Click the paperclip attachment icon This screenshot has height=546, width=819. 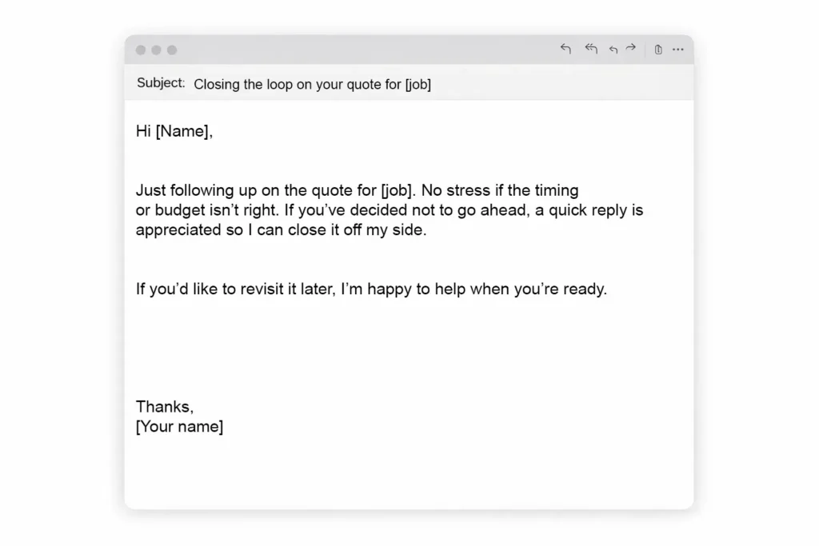pos(658,50)
